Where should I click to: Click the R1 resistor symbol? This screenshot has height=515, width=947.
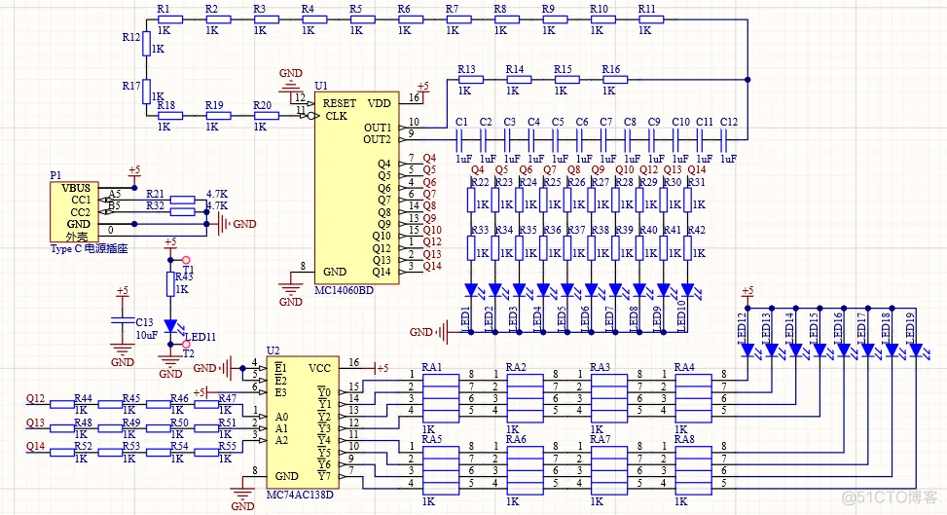tap(170, 19)
